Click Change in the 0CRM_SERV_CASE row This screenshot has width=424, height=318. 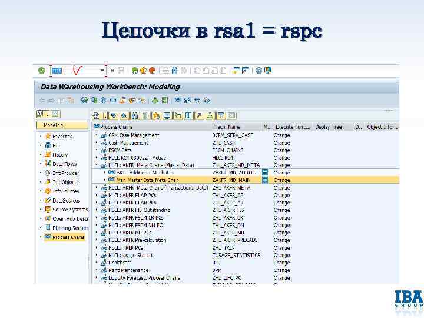coord(281,135)
